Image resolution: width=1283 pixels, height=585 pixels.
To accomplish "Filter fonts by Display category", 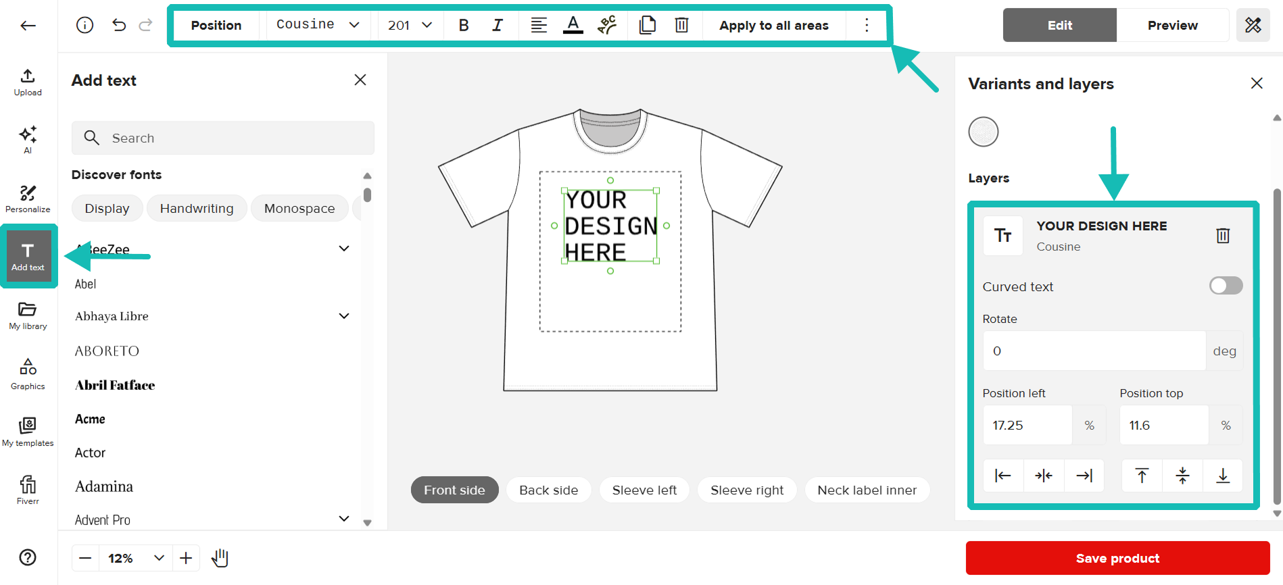I will [x=107, y=208].
